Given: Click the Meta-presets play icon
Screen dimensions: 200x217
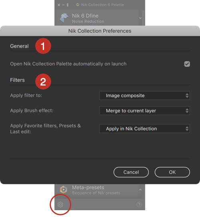Looking at the screenshot, I should click(x=64, y=189).
